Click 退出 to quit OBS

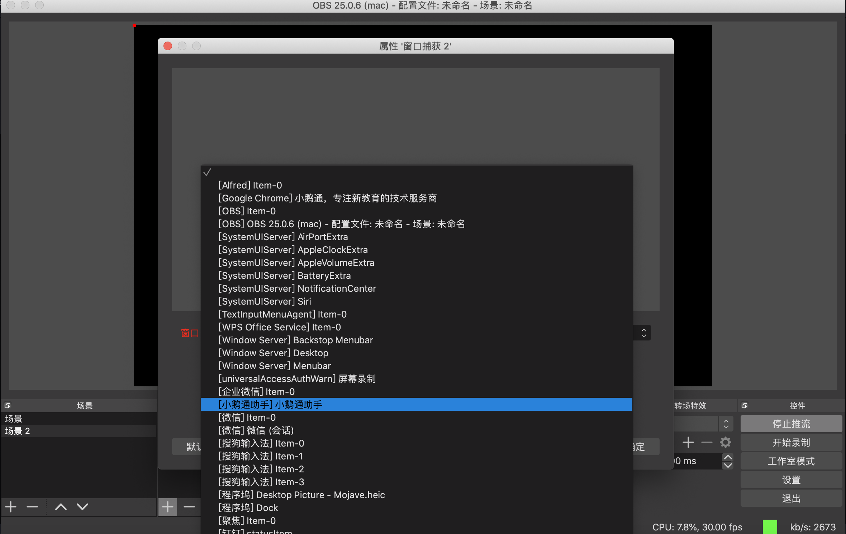(x=791, y=499)
